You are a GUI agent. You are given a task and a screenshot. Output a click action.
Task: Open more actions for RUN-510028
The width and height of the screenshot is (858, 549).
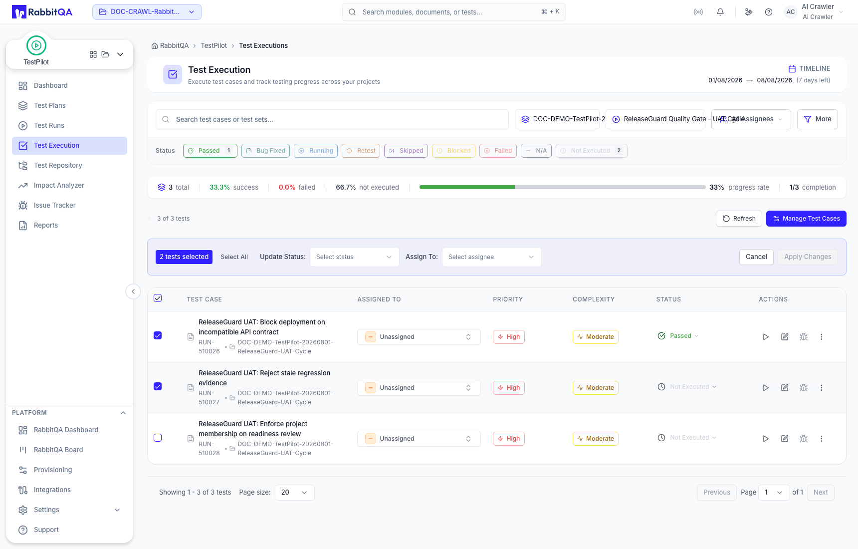822,439
